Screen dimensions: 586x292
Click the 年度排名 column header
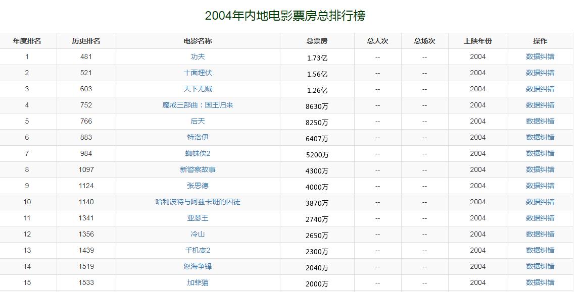tap(27, 41)
